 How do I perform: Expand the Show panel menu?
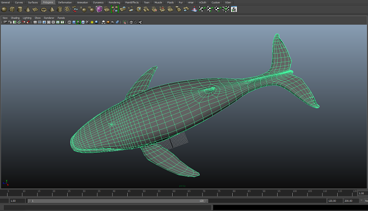point(37,18)
